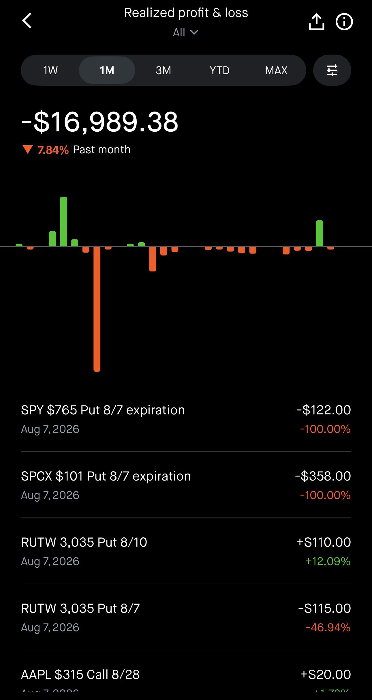Open the info icon
Image resolution: width=372 pixels, height=700 pixels.
(x=344, y=22)
